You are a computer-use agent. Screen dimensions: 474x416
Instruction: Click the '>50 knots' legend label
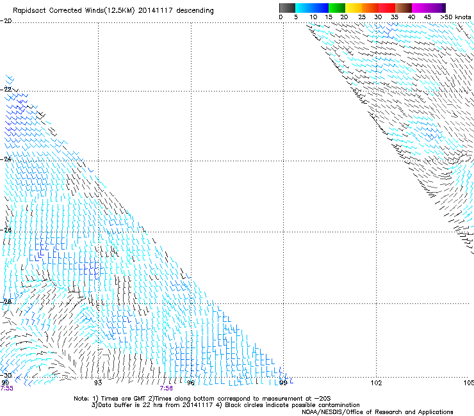(x=455, y=17)
